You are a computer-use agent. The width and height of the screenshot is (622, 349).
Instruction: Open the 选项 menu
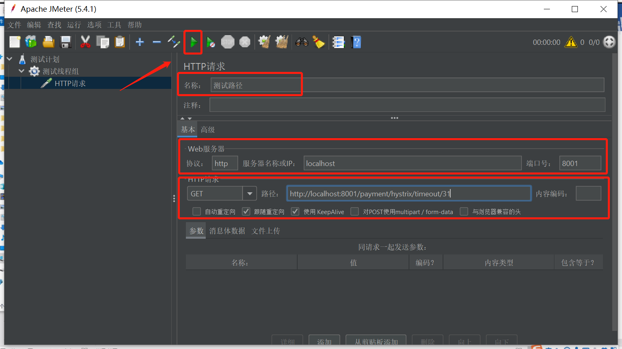(94, 25)
